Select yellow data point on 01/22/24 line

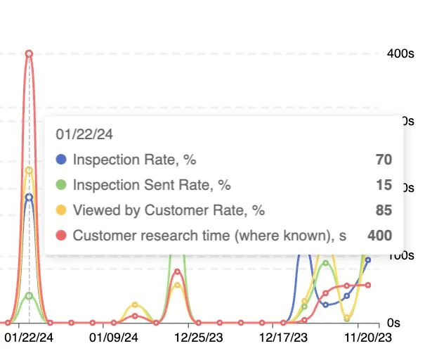[x=29, y=170]
